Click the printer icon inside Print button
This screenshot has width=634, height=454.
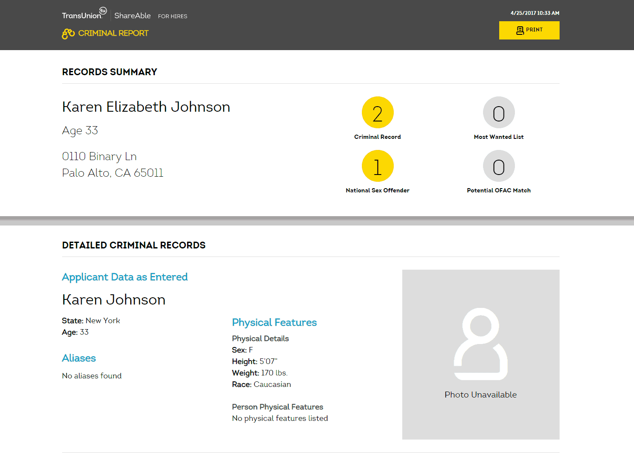[x=520, y=30]
